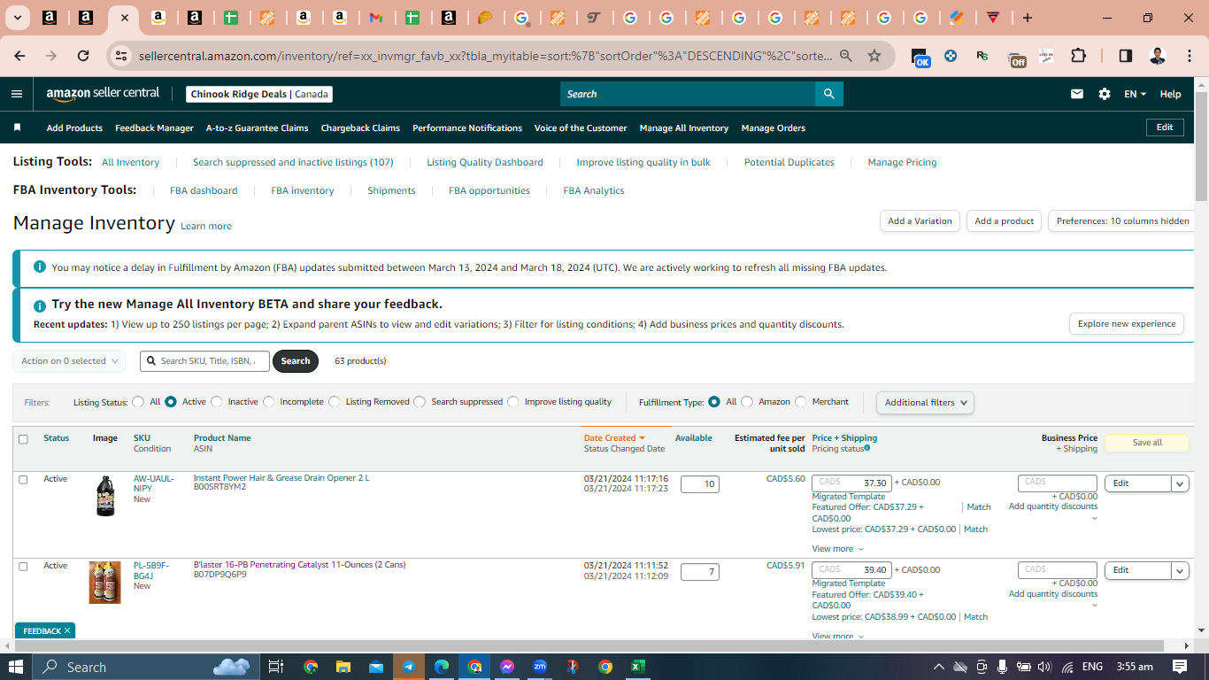The image size is (1209, 680).
Task: Select the Incomplete listing status radio
Action: 269,402
